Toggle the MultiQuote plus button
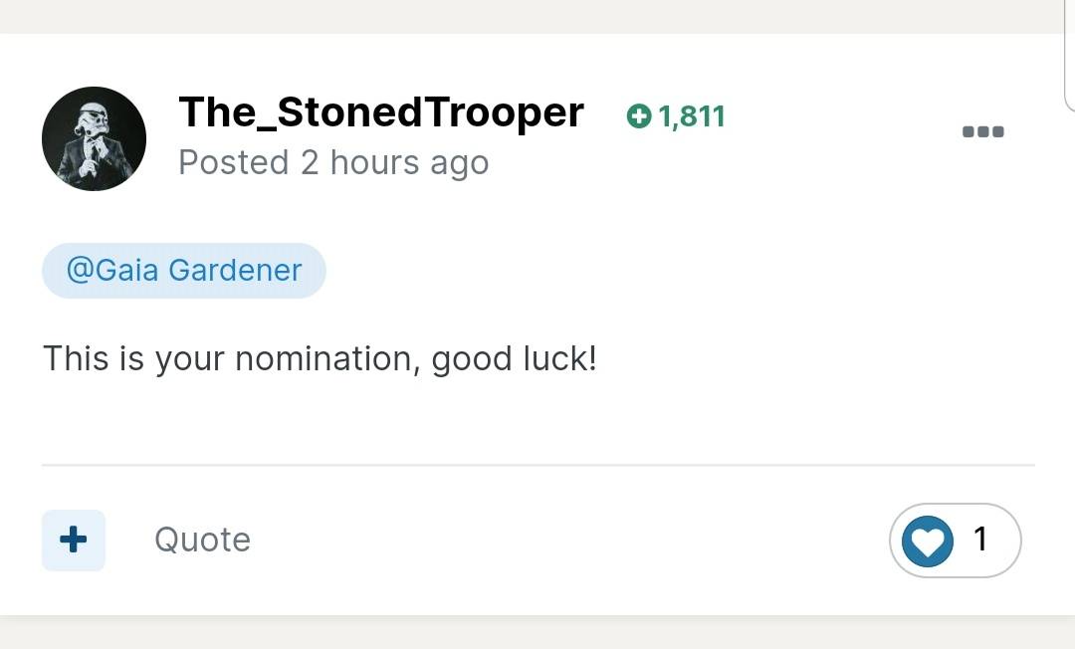 74,541
